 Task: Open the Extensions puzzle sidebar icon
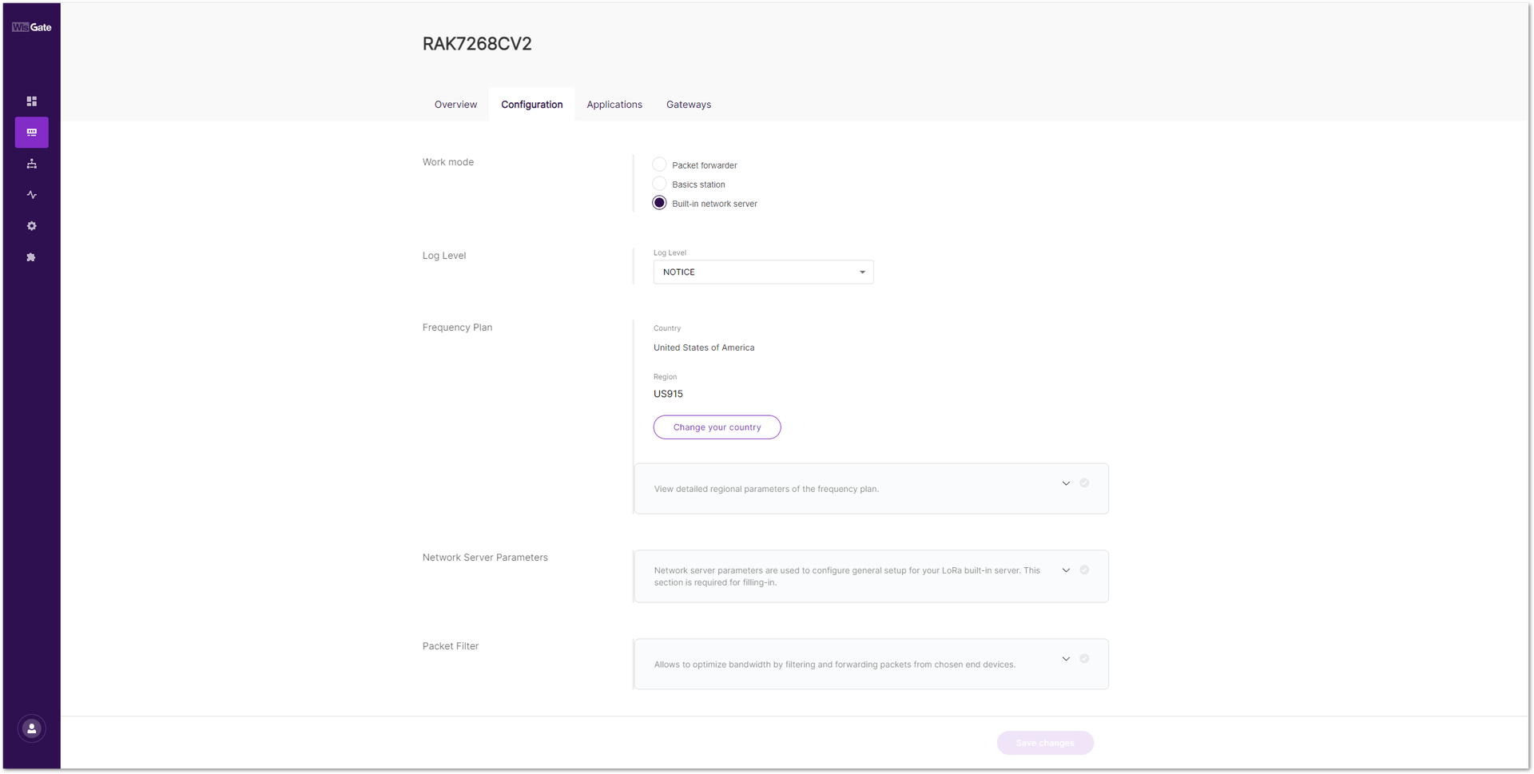coord(32,257)
